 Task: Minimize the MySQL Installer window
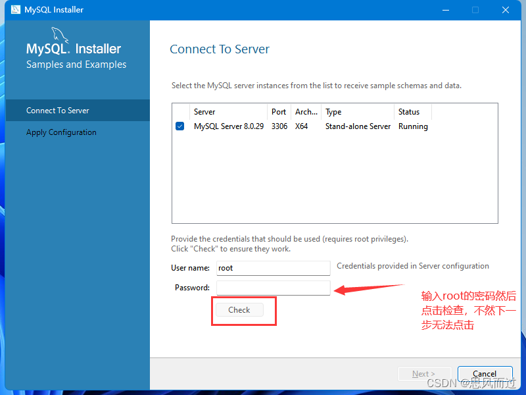coord(446,10)
